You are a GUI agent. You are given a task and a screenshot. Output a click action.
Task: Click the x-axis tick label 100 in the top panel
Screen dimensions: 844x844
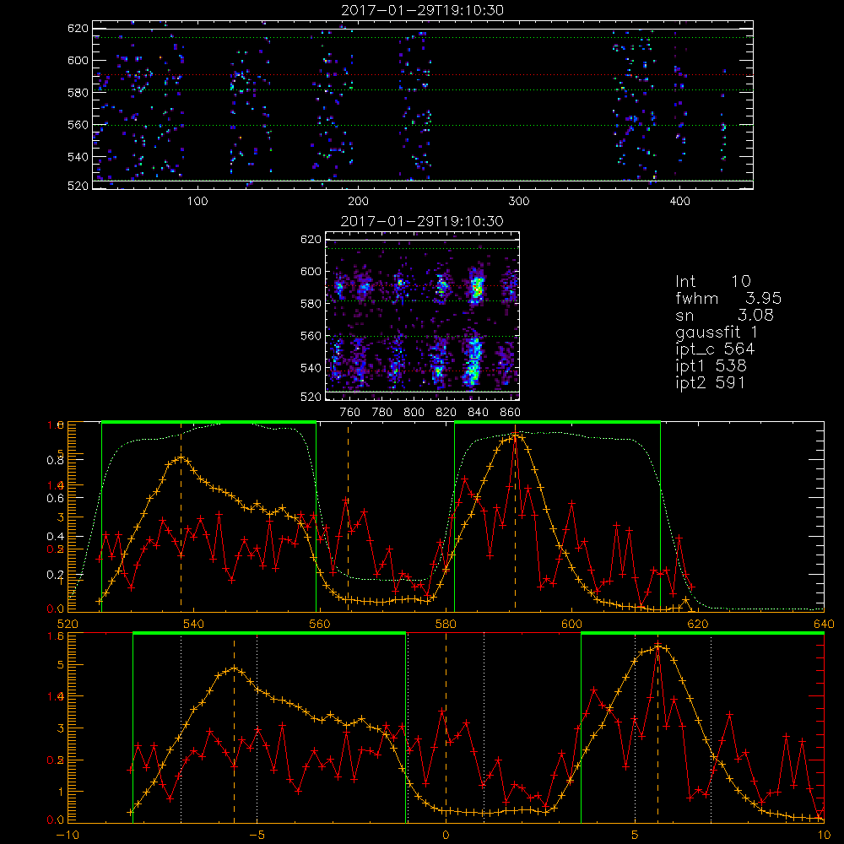point(197,202)
